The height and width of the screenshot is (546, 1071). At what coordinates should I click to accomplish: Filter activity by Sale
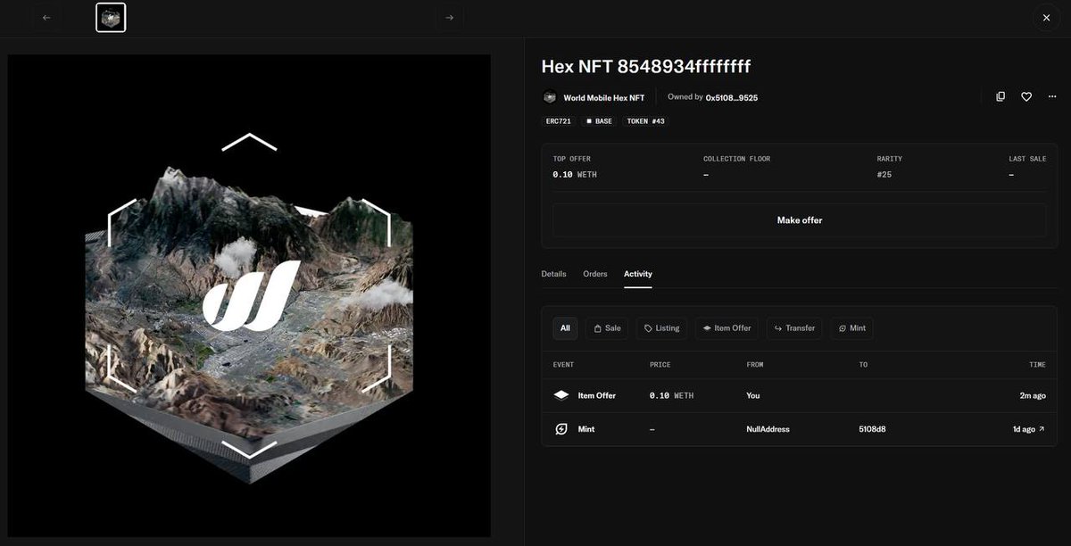point(607,328)
